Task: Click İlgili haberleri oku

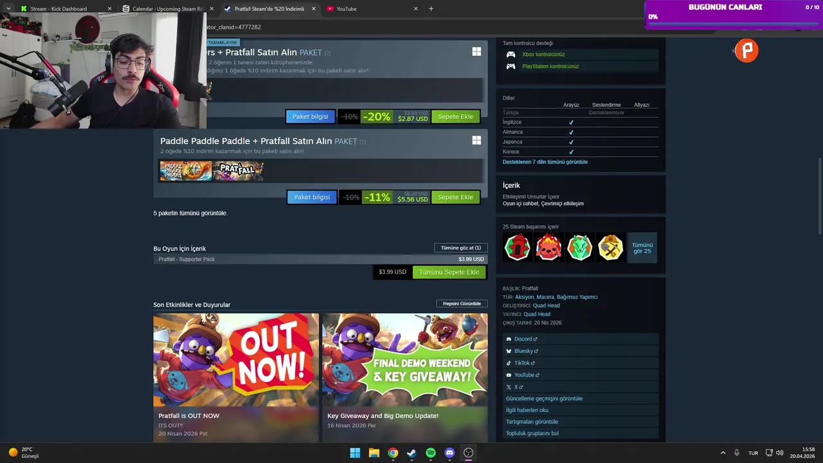Action: coord(581,410)
